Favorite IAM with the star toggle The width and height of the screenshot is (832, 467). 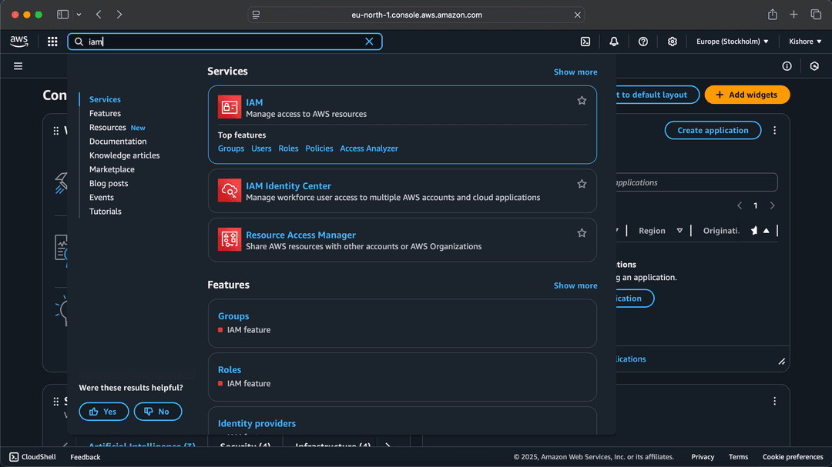pos(582,101)
